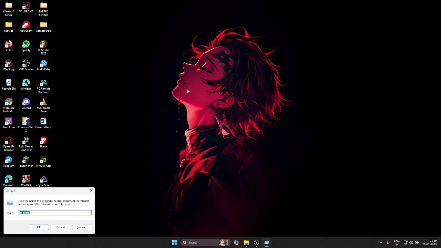
Task: Select the NVIDIA App icon
Action: pyautogui.click(x=43, y=162)
